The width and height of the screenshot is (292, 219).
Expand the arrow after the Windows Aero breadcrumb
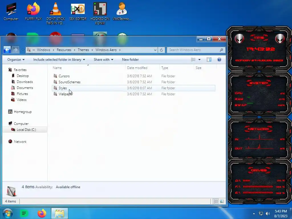coord(120,50)
